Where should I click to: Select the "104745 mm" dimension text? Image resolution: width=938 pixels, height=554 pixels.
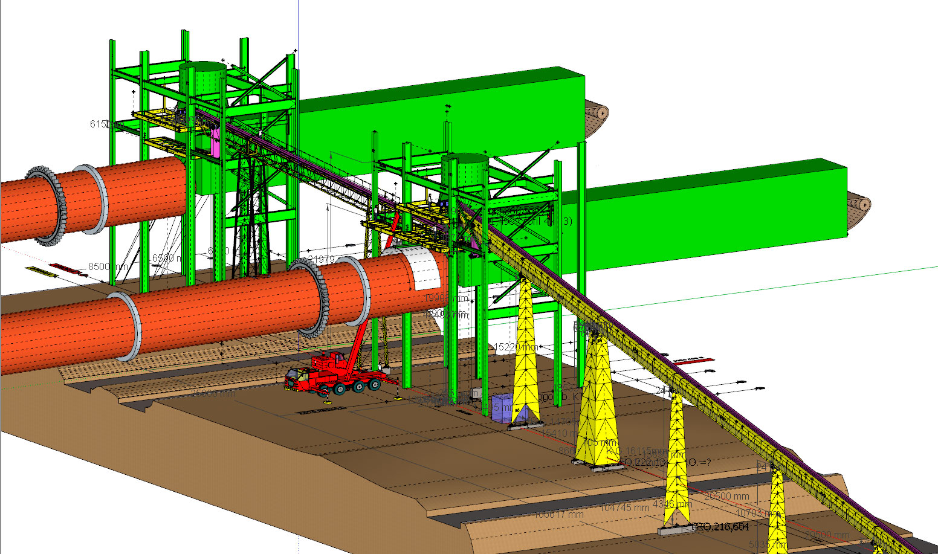click(x=624, y=507)
